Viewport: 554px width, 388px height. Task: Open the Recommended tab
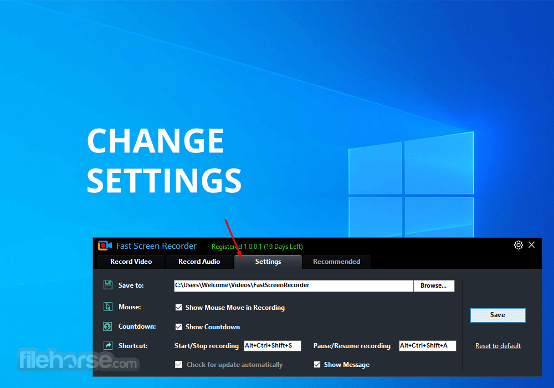[336, 262]
